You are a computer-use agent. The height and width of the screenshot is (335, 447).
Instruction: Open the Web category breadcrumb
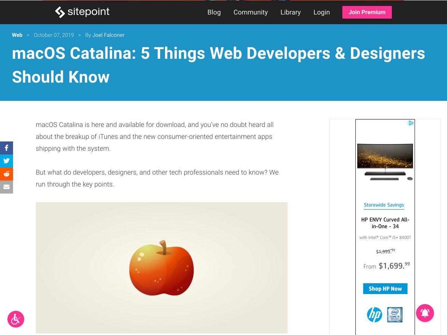pyautogui.click(x=17, y=35)
